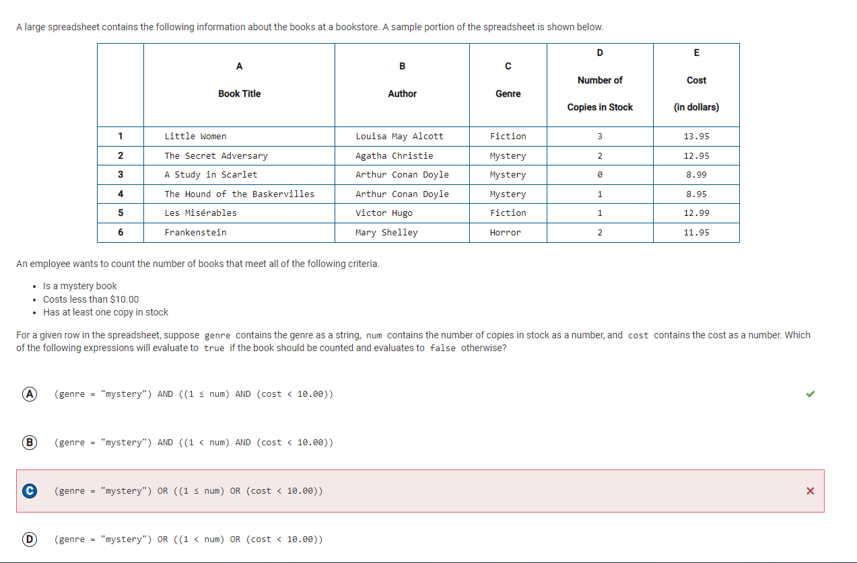The width and height of the screenshot is (857, 563).
Task: Click row number 4 in the table
Action: click(x=121, y=194)
